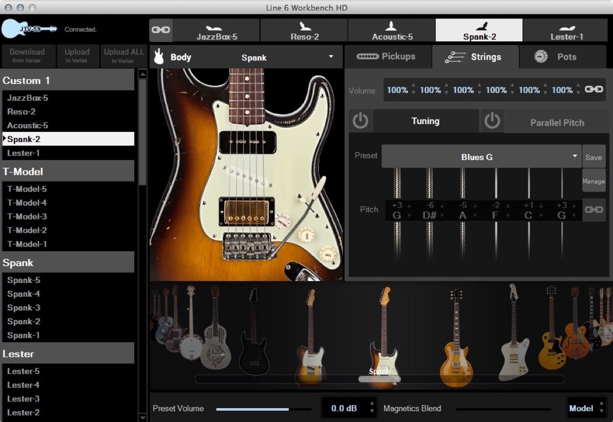
Task: Decrease last string volume percentage
Action: [x=578, y=93]
